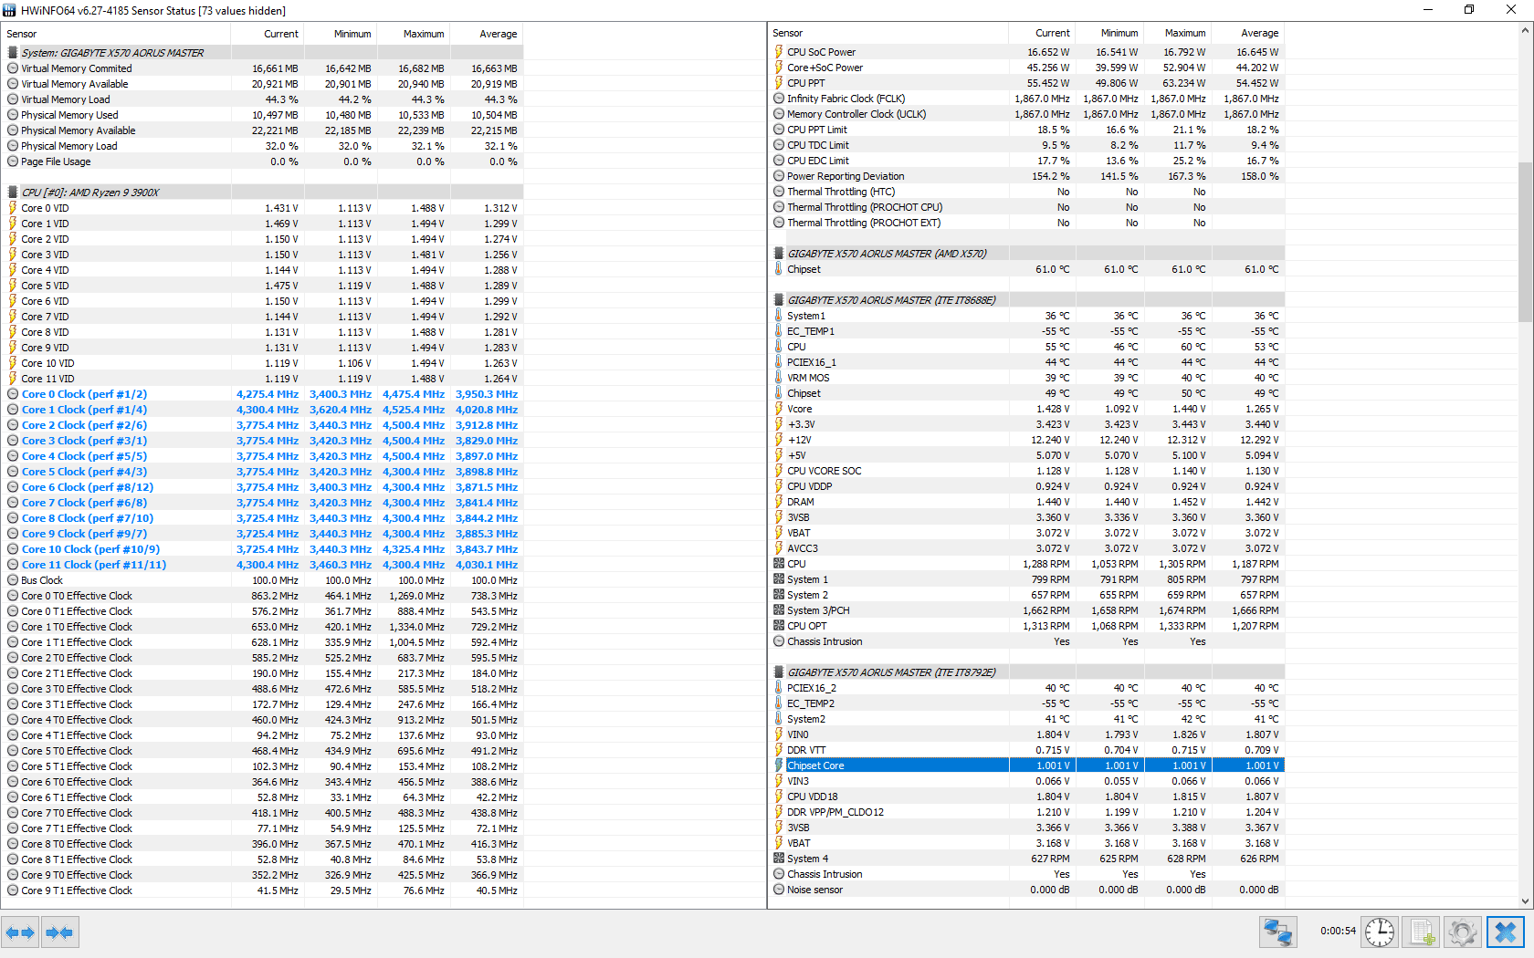Image resolution: width=1534 pixels, height=958 pixels.
Task: Select the CPU [#0]: AMD Ryzen 9 3900X group row
Action: pos(263,193)
